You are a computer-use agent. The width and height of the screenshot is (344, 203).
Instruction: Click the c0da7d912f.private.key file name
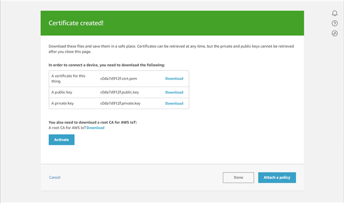[120, 103]
